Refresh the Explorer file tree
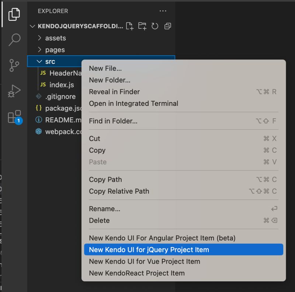The width and height of the screenshot is (295, 292). pyautogui.click(x=155, y=26)
